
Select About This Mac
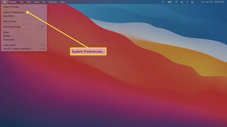24,7
